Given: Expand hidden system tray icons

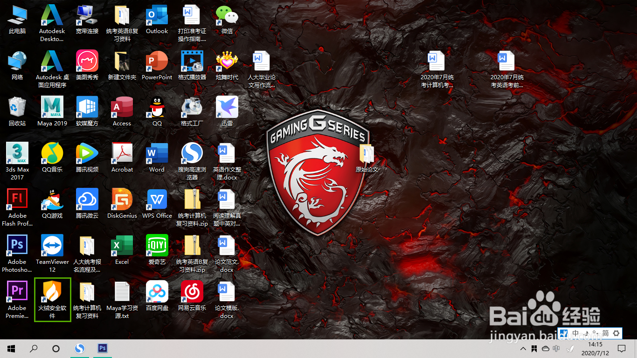Looking at the screenshot, I should tap(523, 349).
